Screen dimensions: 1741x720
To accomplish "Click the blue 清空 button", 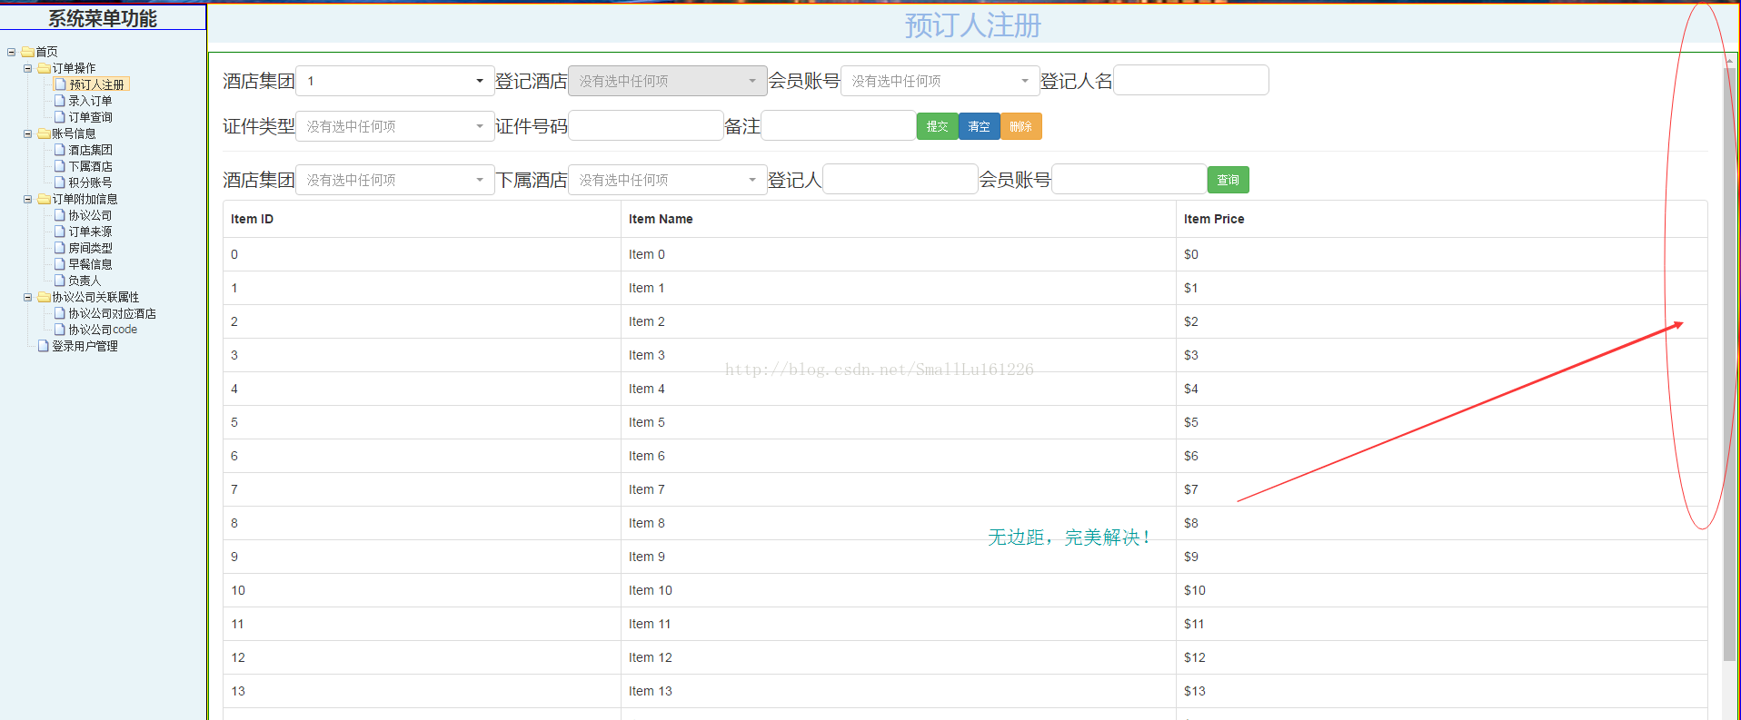I will 979,126.
